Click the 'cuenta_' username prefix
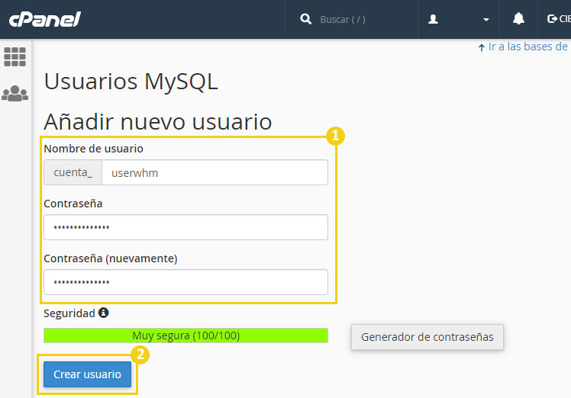 click(x=73, y=172)
